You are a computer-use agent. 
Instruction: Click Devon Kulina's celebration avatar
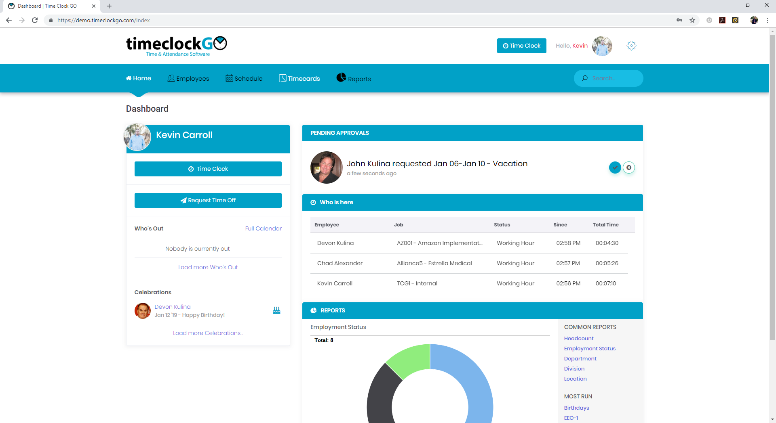143,311
